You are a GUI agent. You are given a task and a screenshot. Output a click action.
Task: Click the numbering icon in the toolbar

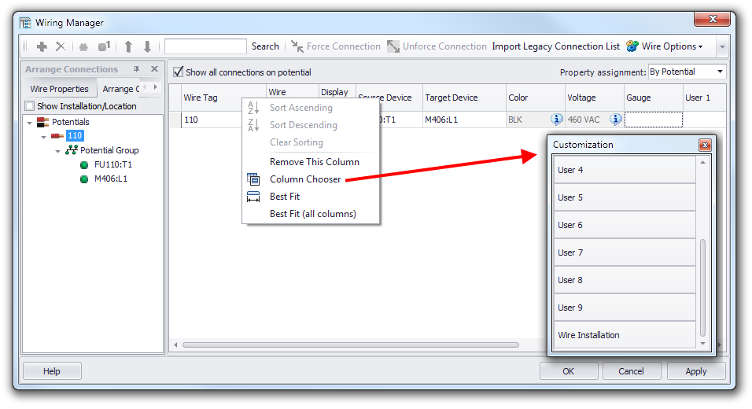(x=104, y=46)
